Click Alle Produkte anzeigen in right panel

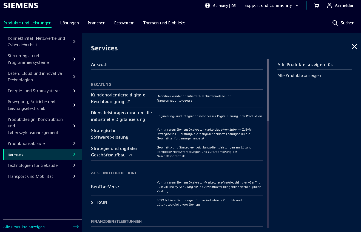299,76
